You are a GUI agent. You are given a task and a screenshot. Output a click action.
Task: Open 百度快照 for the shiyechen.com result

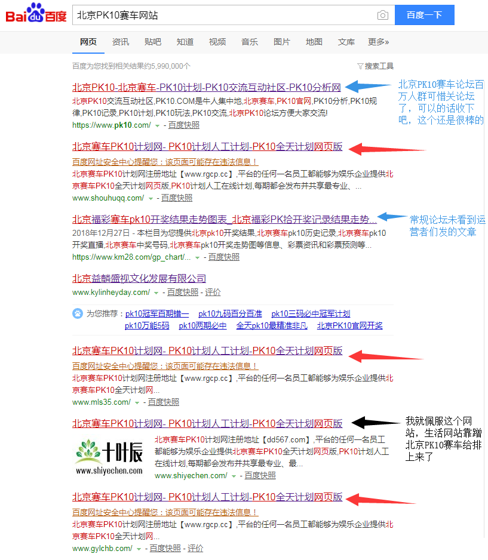[260, 476]
